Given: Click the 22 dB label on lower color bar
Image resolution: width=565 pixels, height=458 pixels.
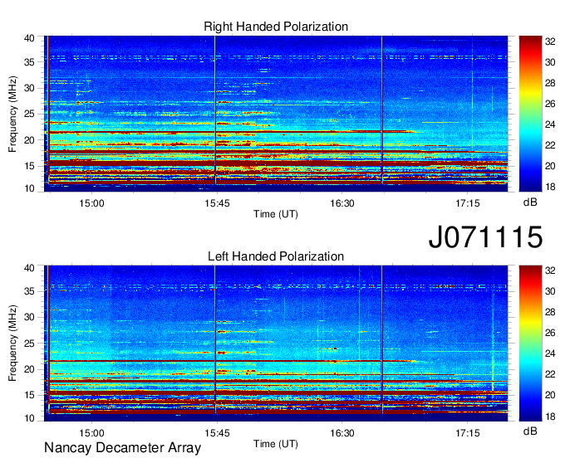Looking at the screenshot, I should click(x=550, y=374).
